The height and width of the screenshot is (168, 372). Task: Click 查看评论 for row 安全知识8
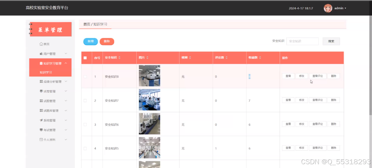[317, 76]
